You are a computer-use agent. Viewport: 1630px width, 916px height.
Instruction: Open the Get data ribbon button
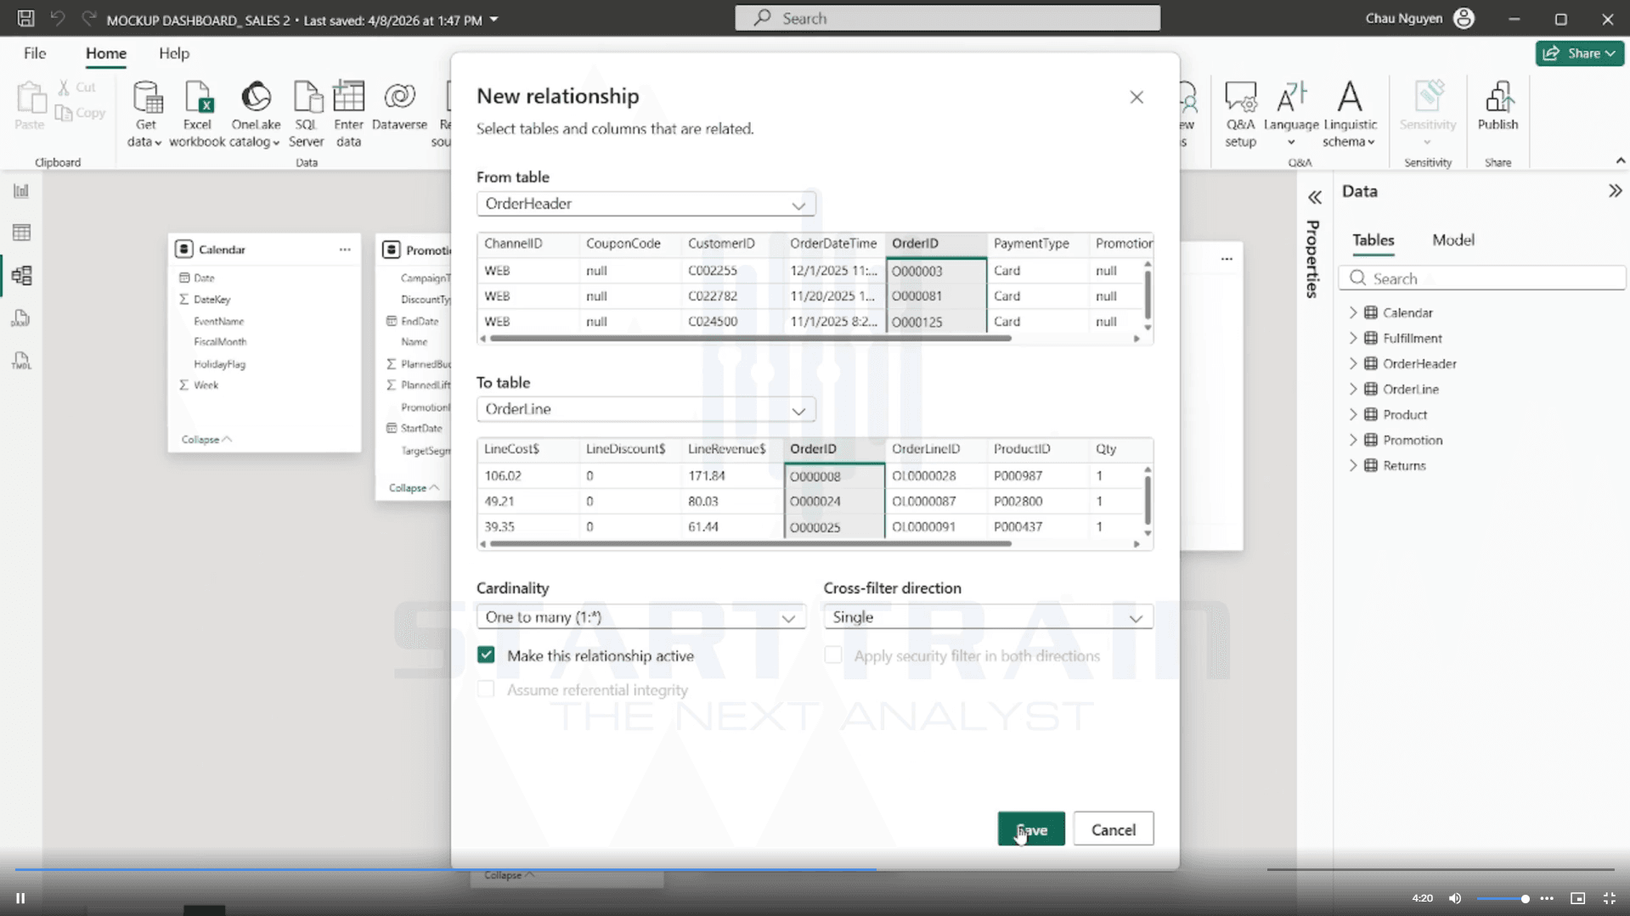[145, 114]
